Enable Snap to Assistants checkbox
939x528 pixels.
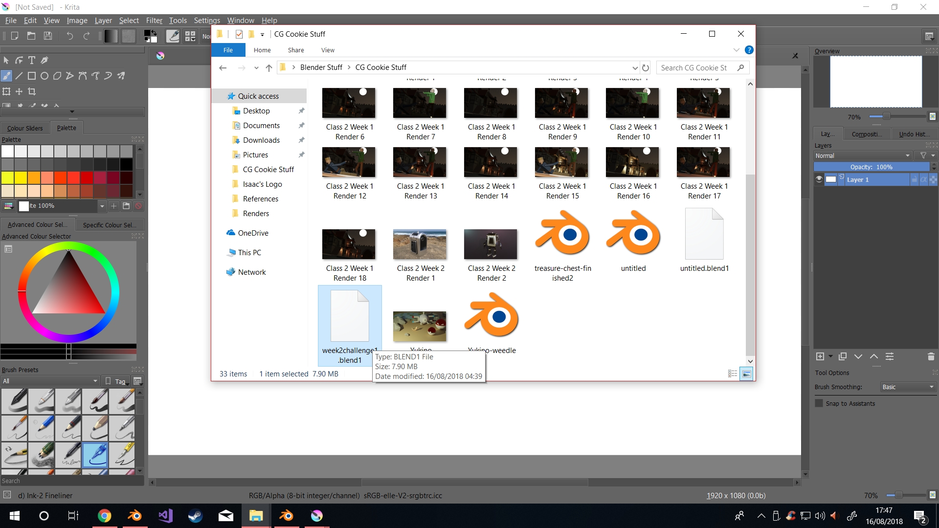pyautogui.click(x=819, y=403)
